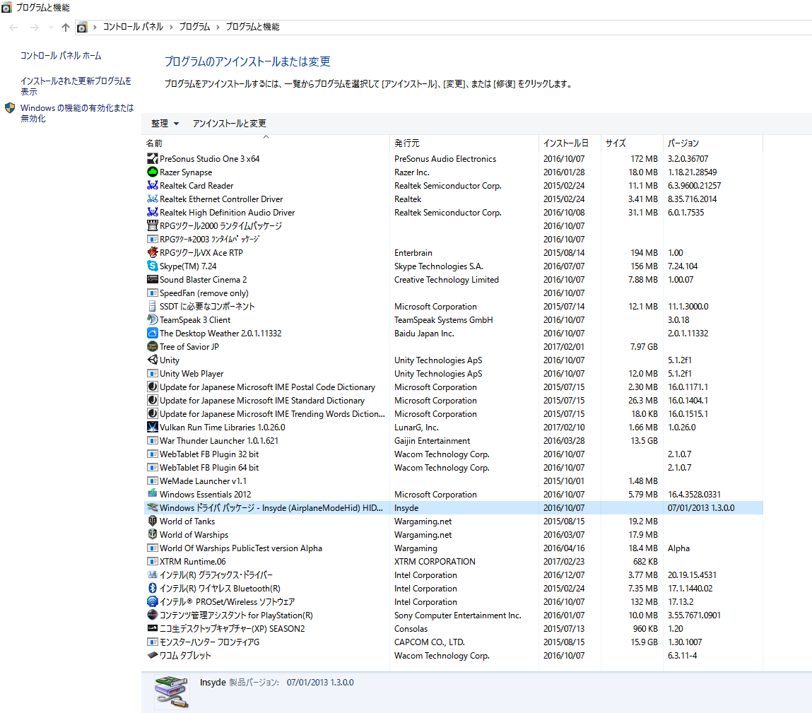Select RPGツクール2003 ランタイムパッケージ entry
Viewport: 812px width, 713px height.
[x=453, y=240]
